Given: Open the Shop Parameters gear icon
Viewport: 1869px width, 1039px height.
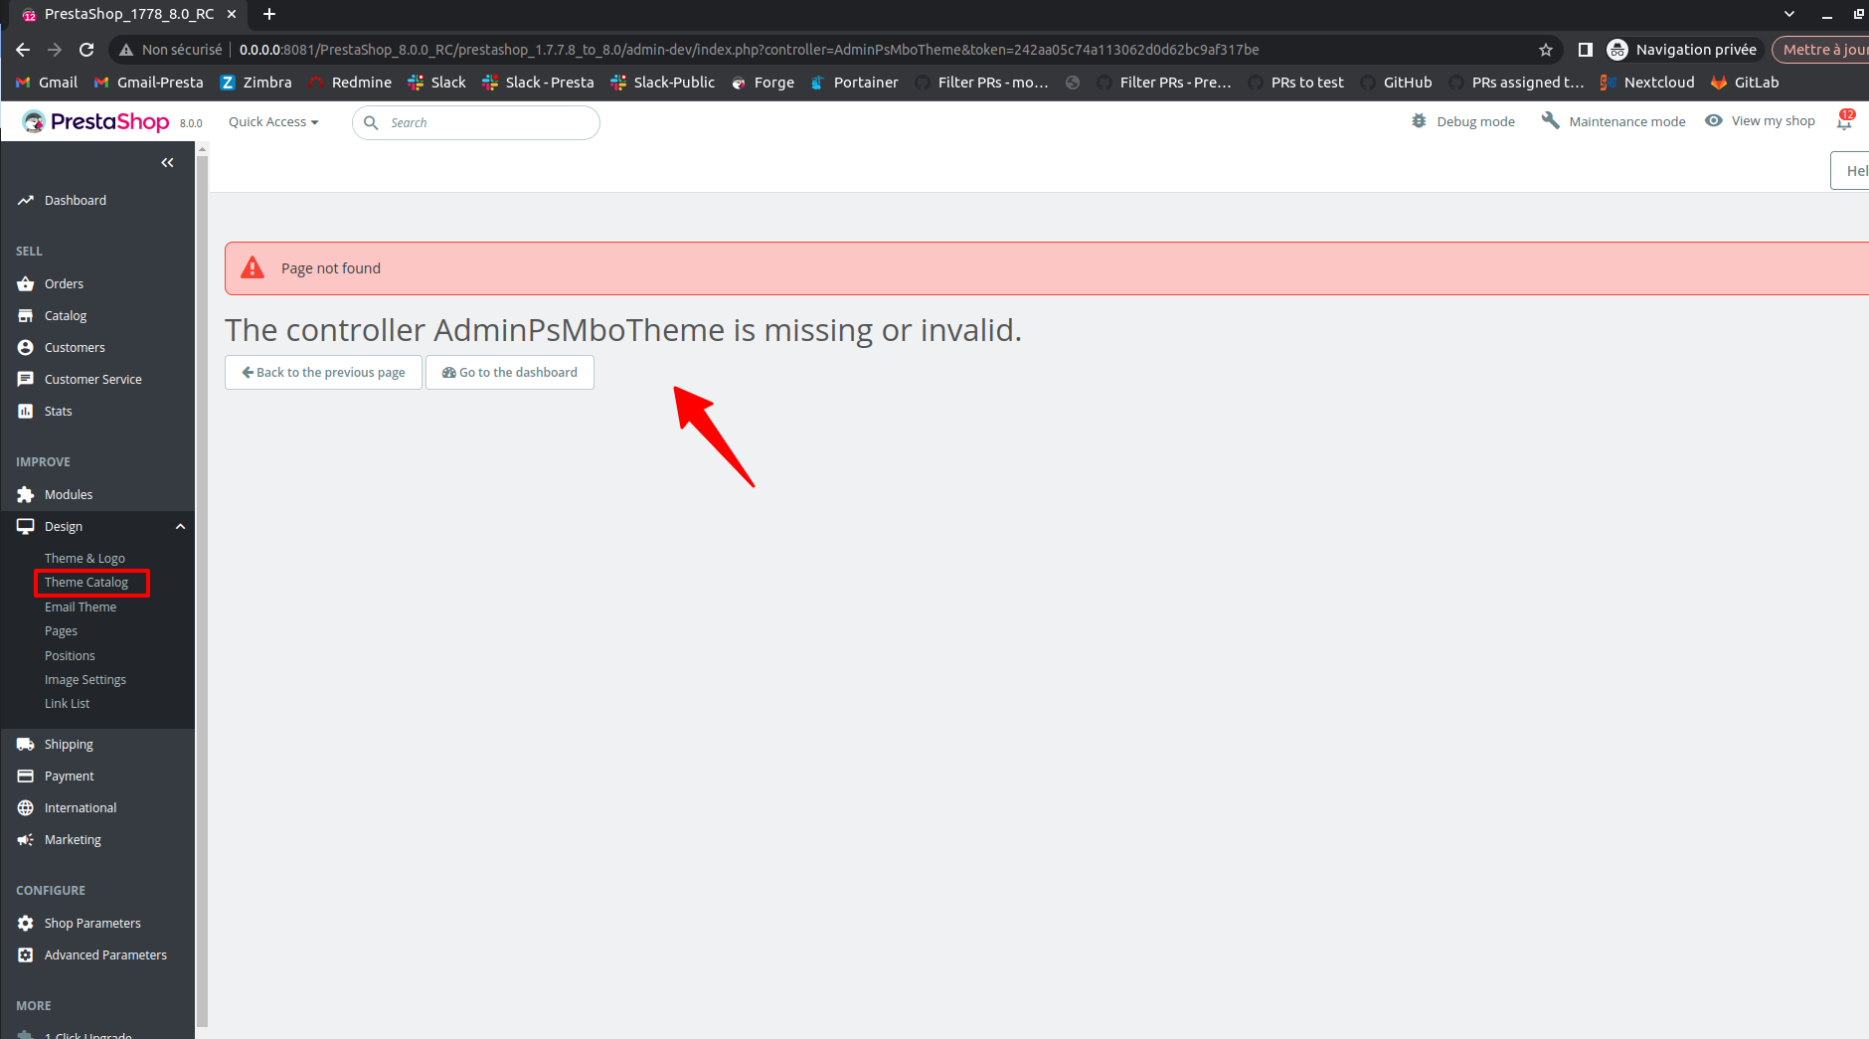Looking at the screenshot, I should (25, 923).
